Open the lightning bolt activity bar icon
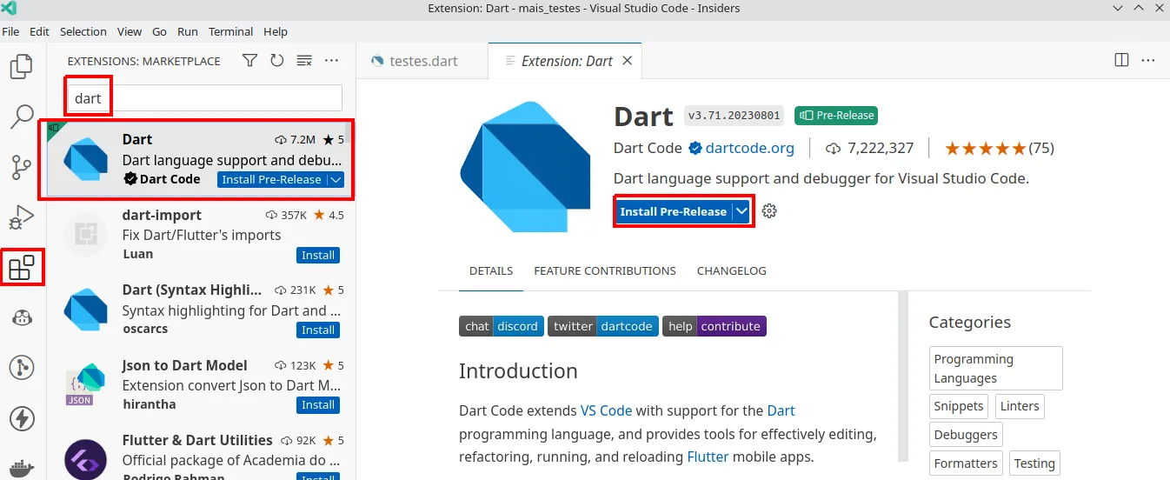The height and width of the screenshot is (480, 1170). (x=21, y=418)
